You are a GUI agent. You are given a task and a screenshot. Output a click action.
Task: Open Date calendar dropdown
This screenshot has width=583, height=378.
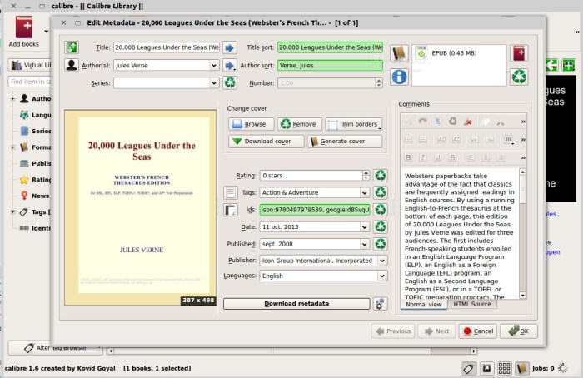point(365,226)
